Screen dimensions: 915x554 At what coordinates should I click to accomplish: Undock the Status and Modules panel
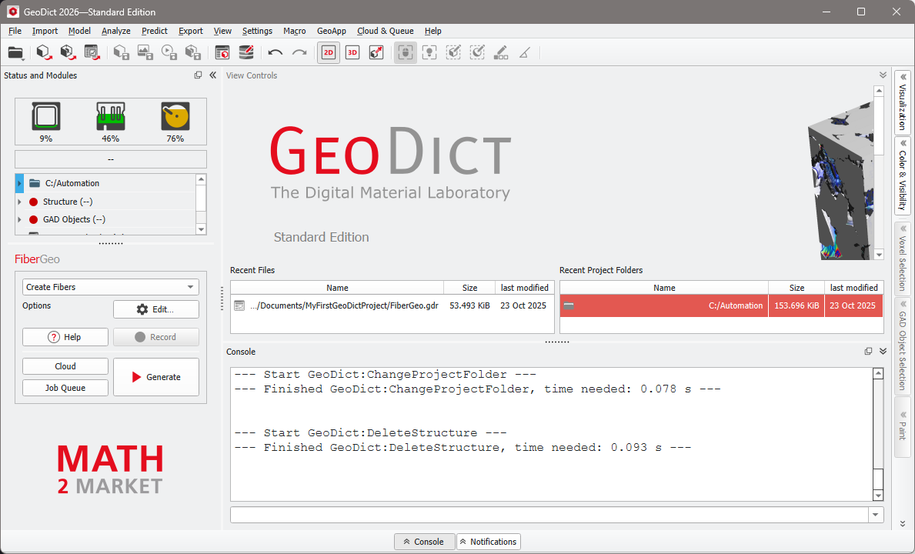tap(198, 75)
